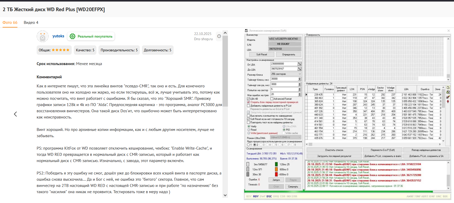
Task: Click the red >600ms legend color box
Action: pos(277,174)
